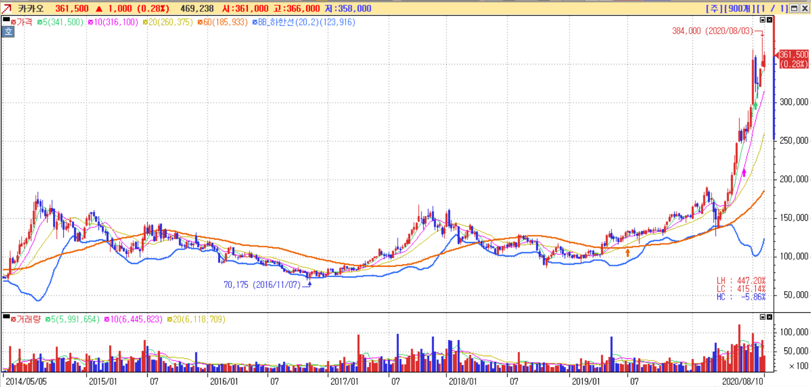Maximize the price chart pane
The image size is (811, 387).
763,20
